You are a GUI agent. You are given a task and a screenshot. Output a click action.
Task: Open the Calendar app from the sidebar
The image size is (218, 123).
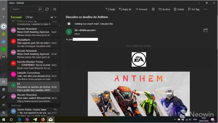point(4,89)
